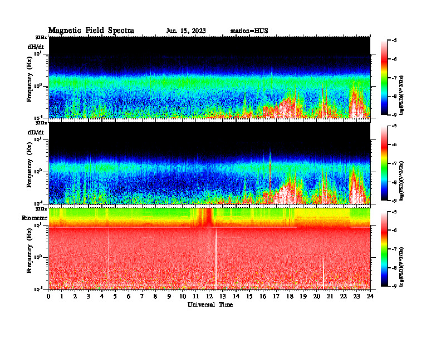Click the '0' hour tick label
Viewport: 441px width, 340px height.
(x=48, y=296)
